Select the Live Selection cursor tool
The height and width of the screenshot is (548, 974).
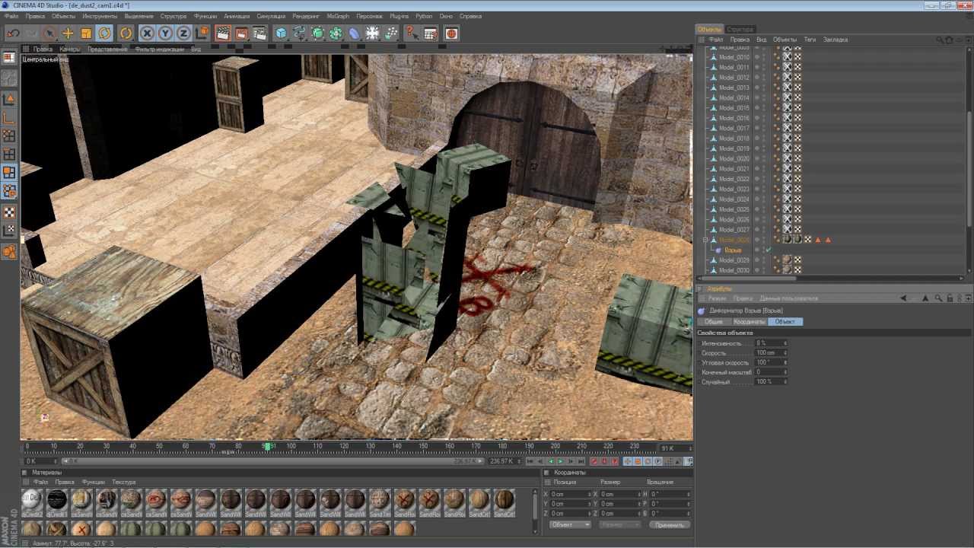[x=49, y=33]
